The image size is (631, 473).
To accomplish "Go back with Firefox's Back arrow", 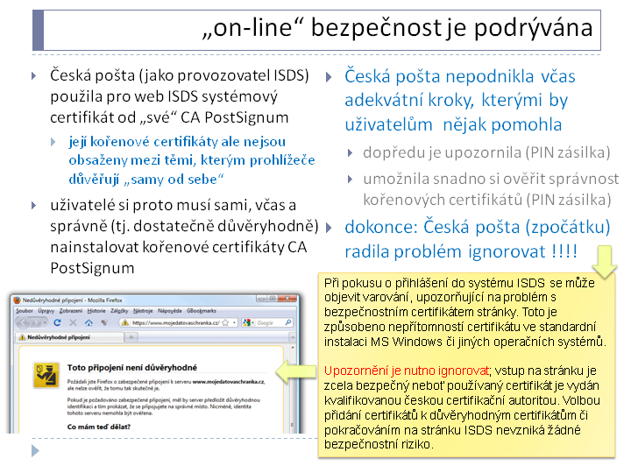I will 24,322.
